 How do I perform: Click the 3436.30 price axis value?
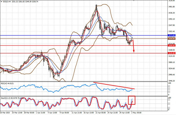(x=172, y=13)
